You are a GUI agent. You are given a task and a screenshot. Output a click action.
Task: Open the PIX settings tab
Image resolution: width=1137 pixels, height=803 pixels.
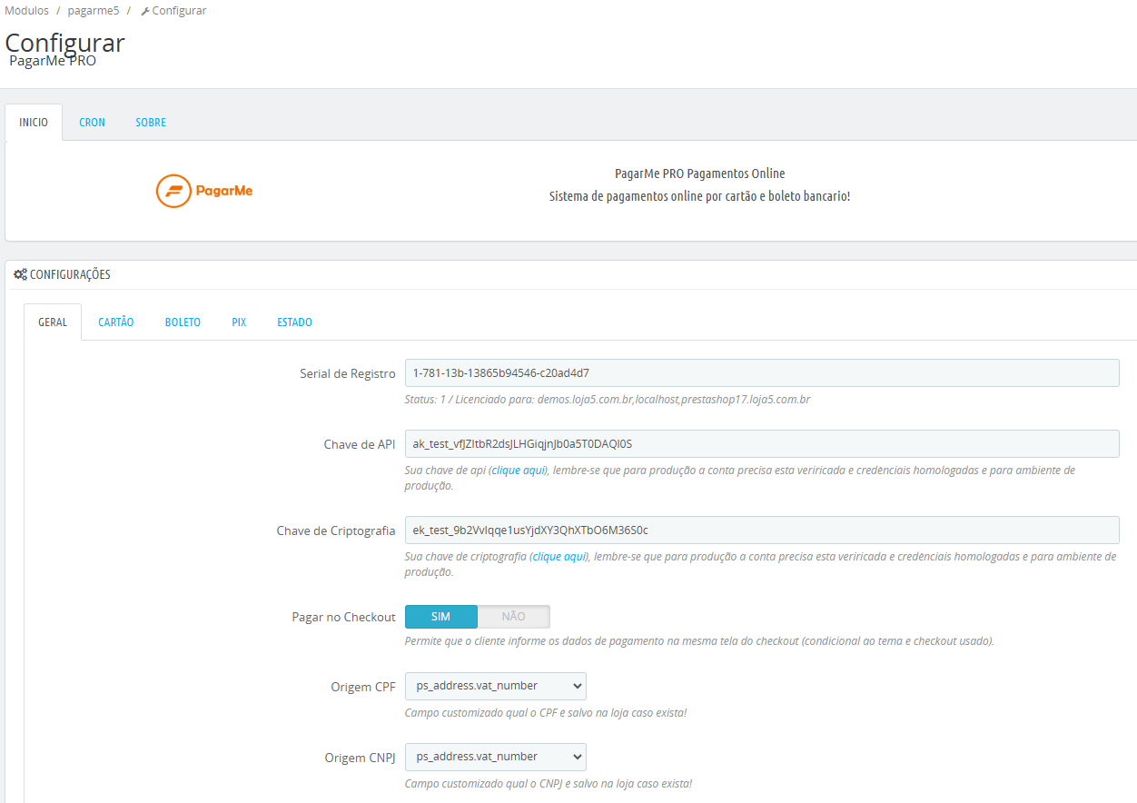(239, 322)
